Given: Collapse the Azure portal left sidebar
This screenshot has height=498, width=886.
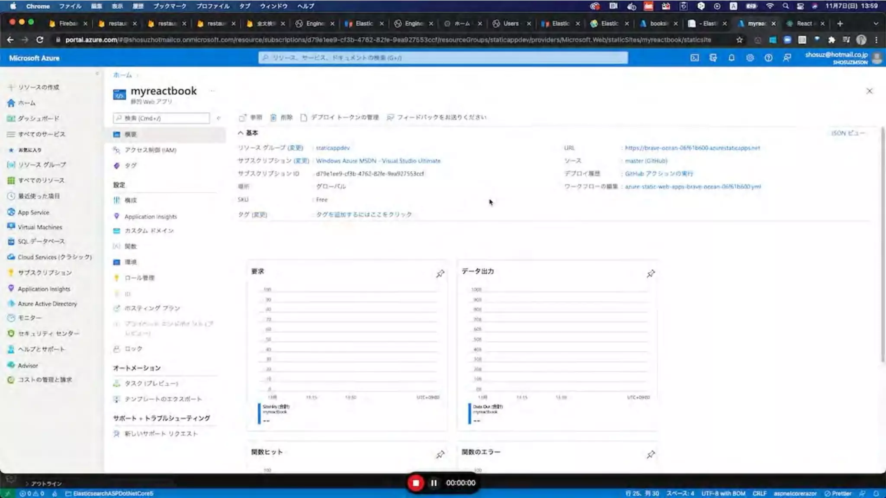Looking at the screenshot, I should click(97, 74).
